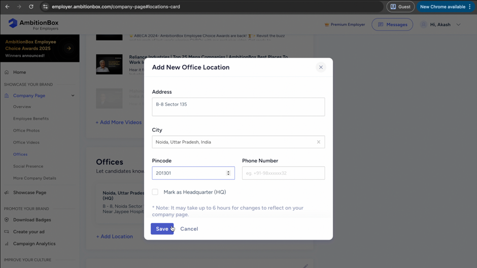Open Office Photos in sidebar
Image resolution: width=477 pixels, height=268 pixels.
click(x=26, y=131)
